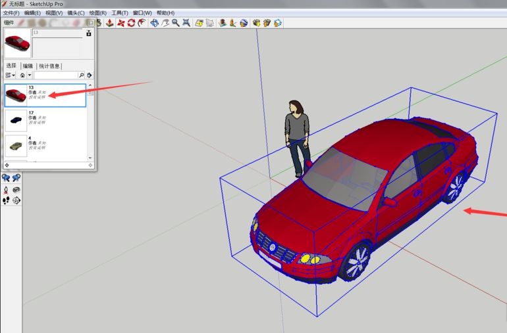This screenshot has height=333, width=507.
Task: Open the navigation dropdown beside home icon
Action: 30,75
